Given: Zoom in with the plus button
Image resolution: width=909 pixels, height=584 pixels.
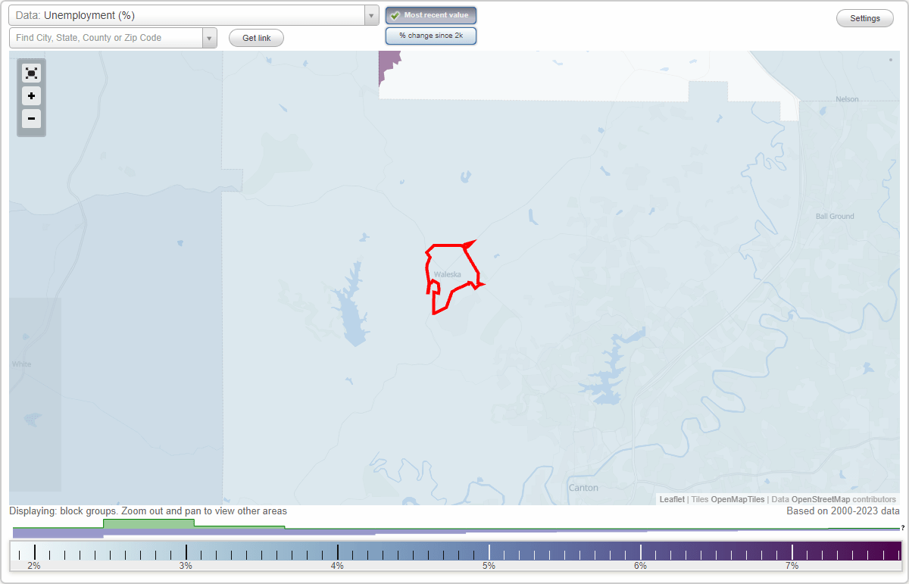Looking at the screenshot, I should [31, 96].
